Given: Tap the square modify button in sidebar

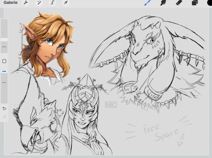Looking at the screenshot, I should [x=4, y=61].
